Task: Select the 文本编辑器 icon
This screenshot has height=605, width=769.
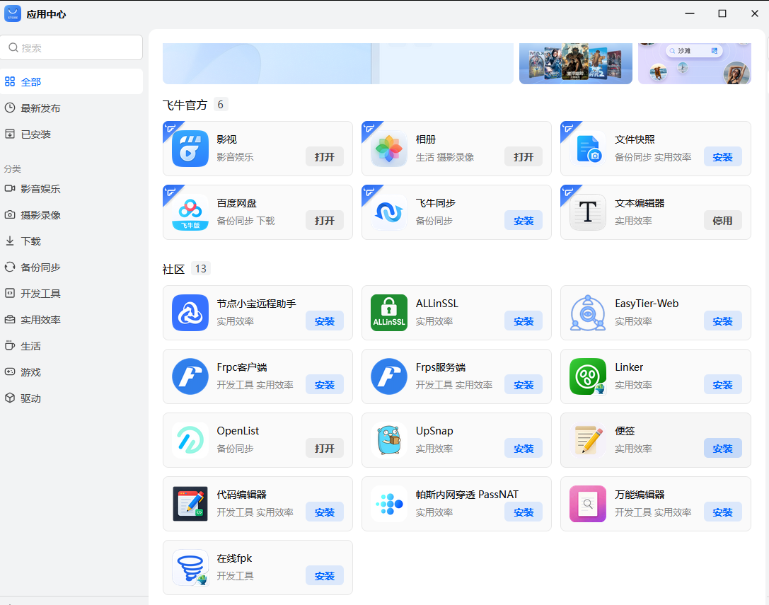Action: pyautogui.click(x=587, y=212)
